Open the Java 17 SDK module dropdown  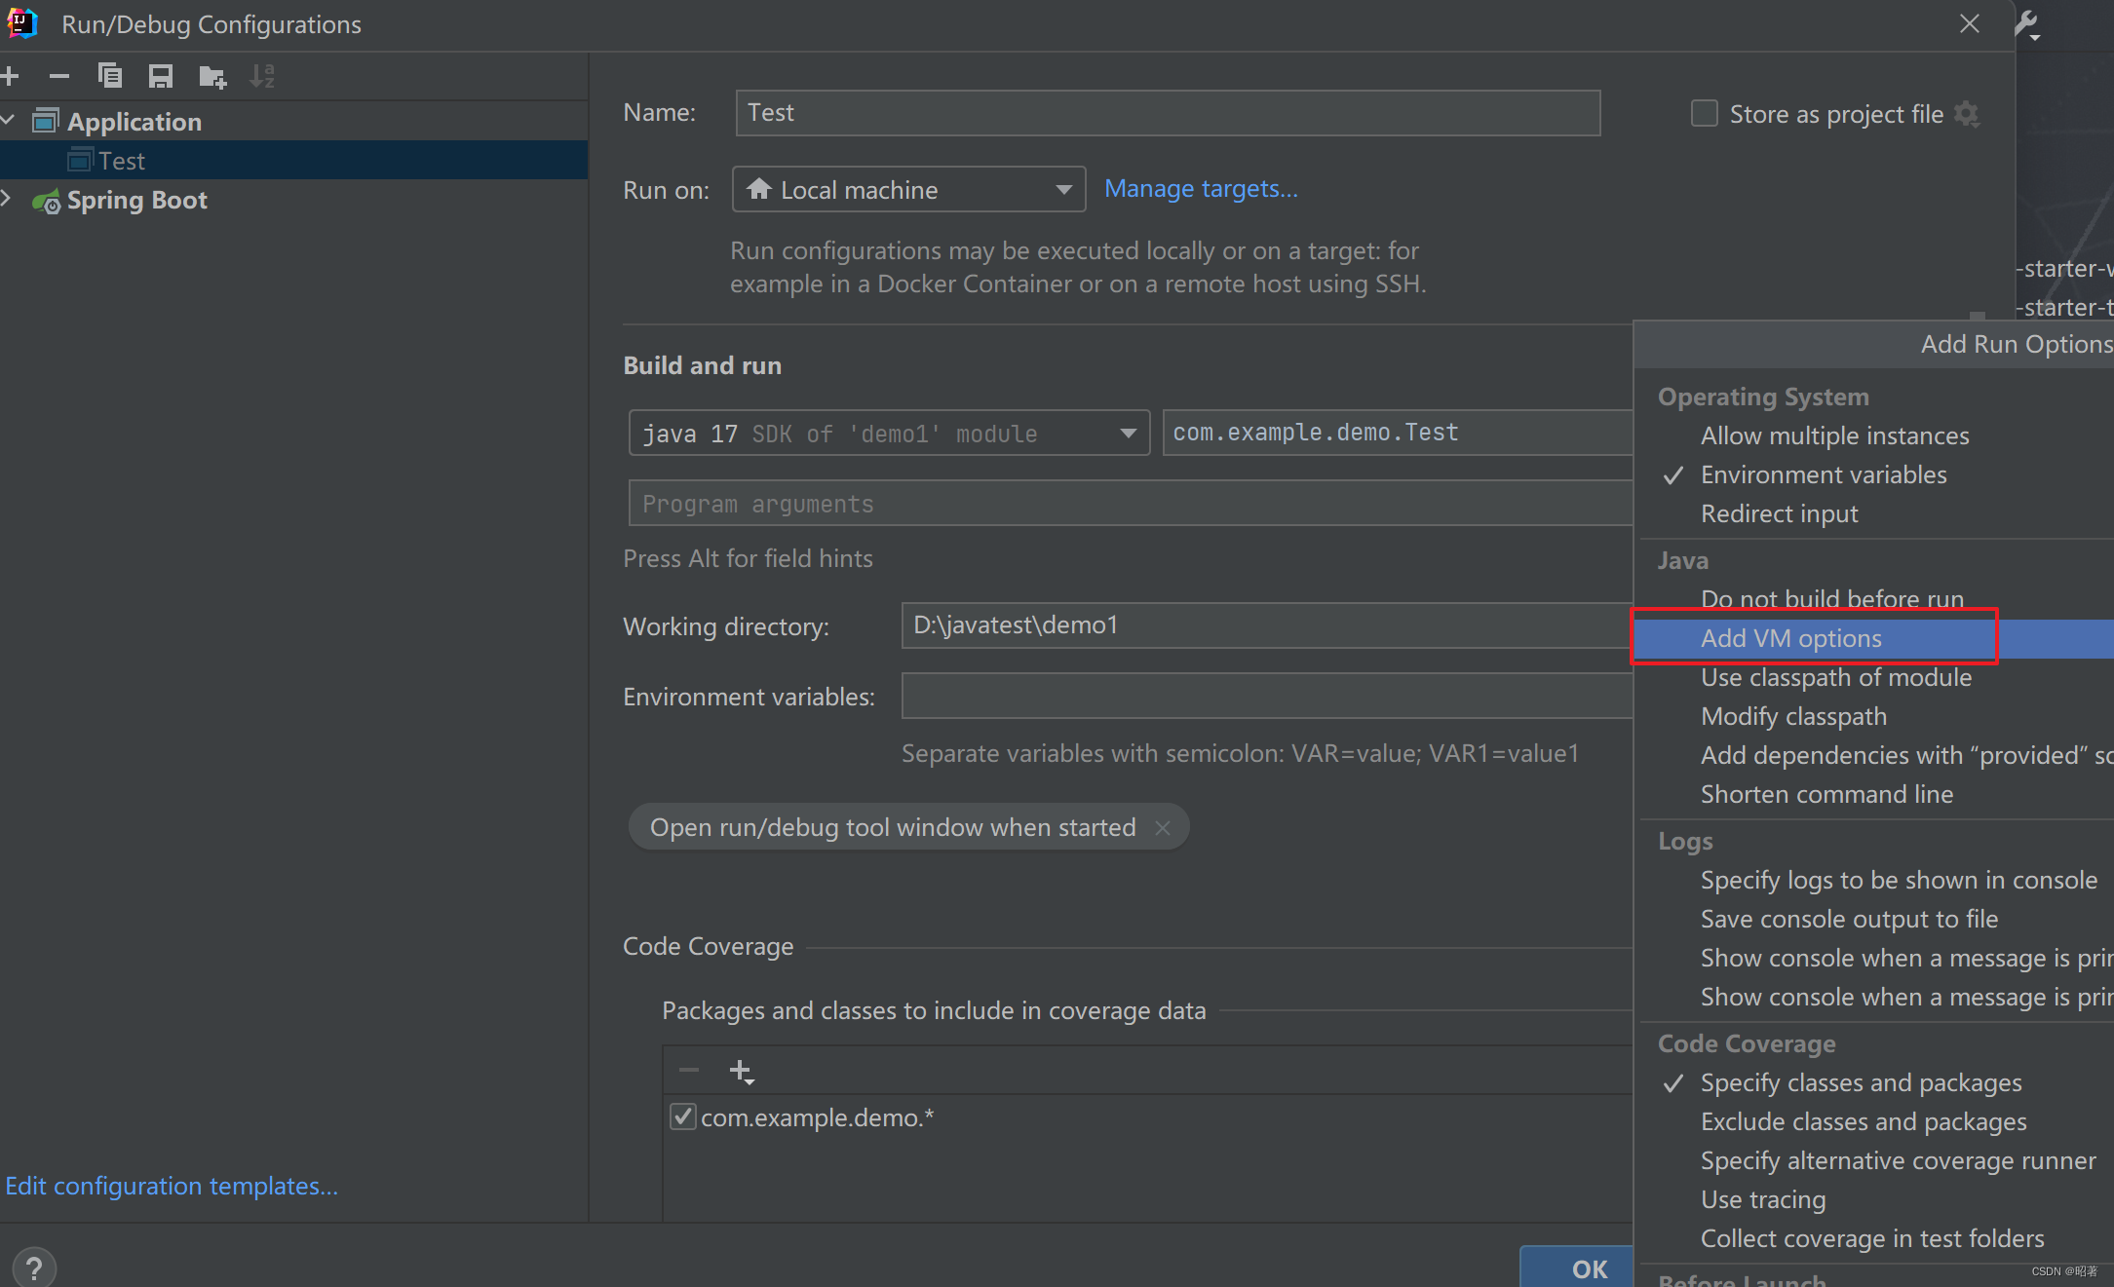[1128, 433]
